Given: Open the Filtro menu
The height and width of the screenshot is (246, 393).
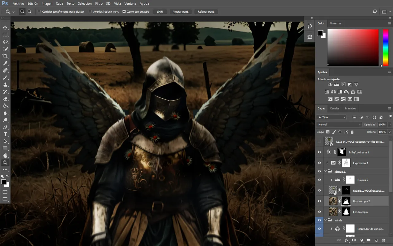Looking at the screenshot, I should point(99,3).
